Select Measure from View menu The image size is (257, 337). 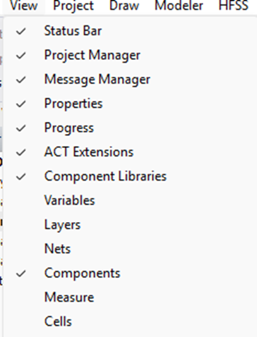[130, 298]
